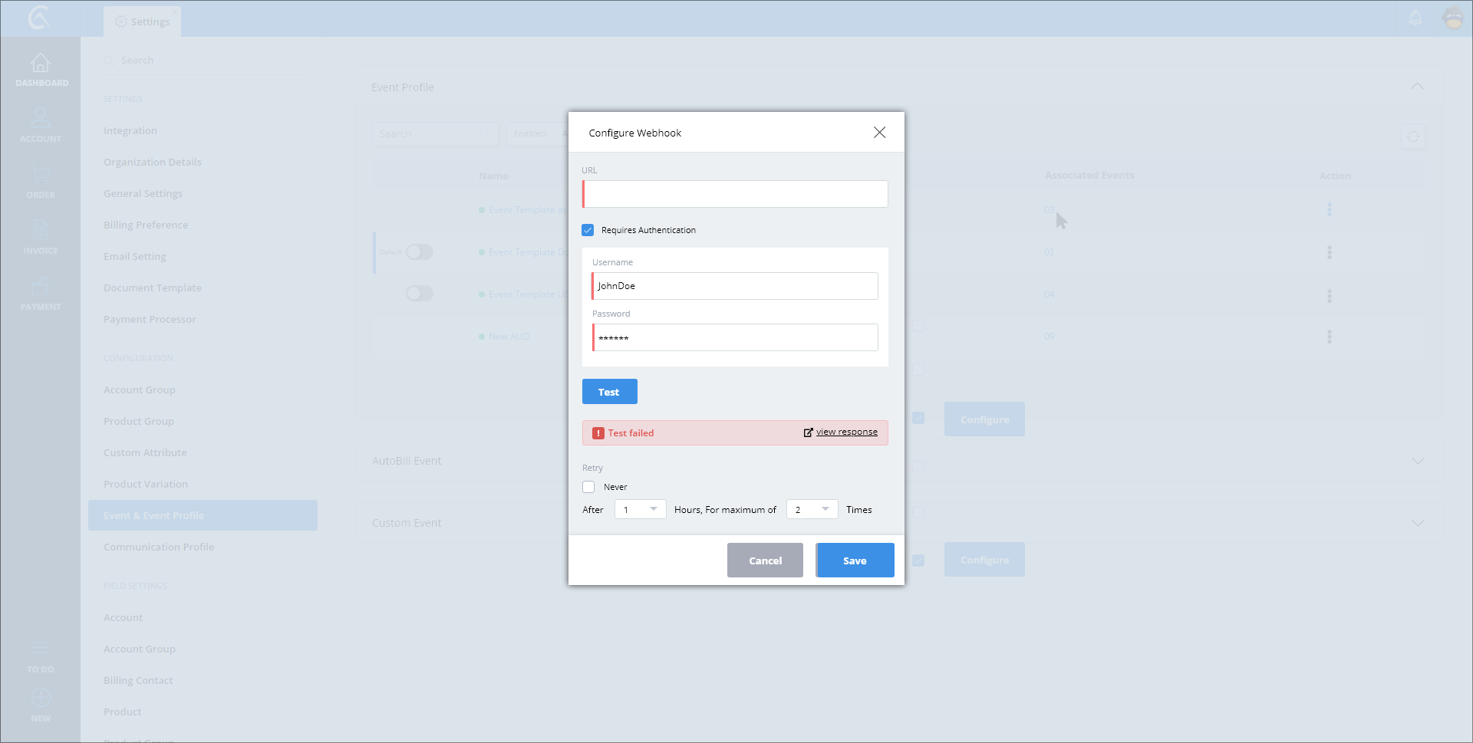Click the user avatar icon
The width and height of the screenshot is (1473, 743).
pyautogui.click(x=1453, y=18)
